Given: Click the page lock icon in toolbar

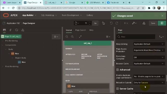Looking at the screenshot, I should pyautogui.click(x=103, y=23).
